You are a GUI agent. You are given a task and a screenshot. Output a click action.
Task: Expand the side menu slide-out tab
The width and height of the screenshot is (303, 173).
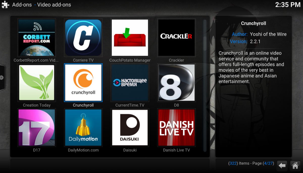2,78
